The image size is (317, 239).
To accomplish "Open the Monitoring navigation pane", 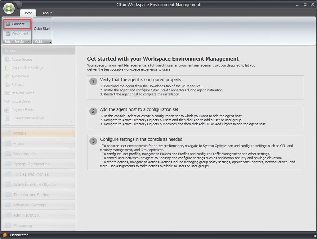I will (22, 225).
